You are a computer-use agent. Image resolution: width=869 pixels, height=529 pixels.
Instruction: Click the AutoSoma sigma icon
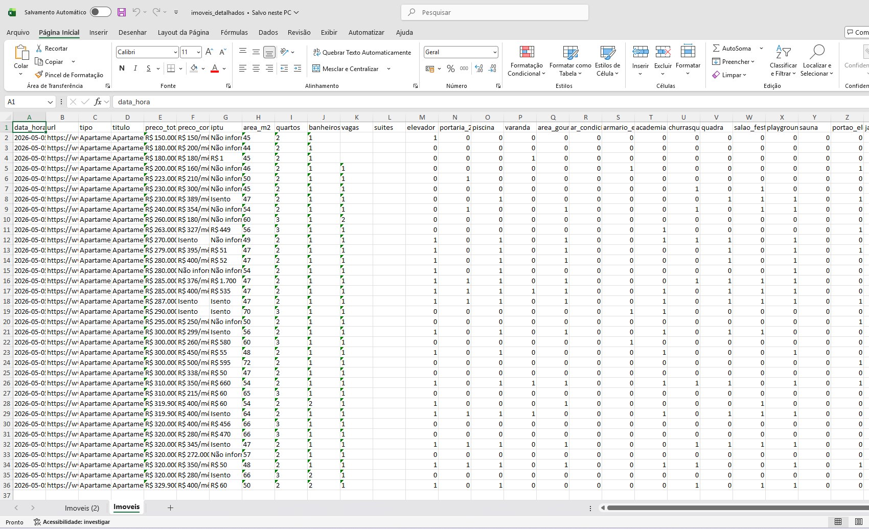(716, 48)
